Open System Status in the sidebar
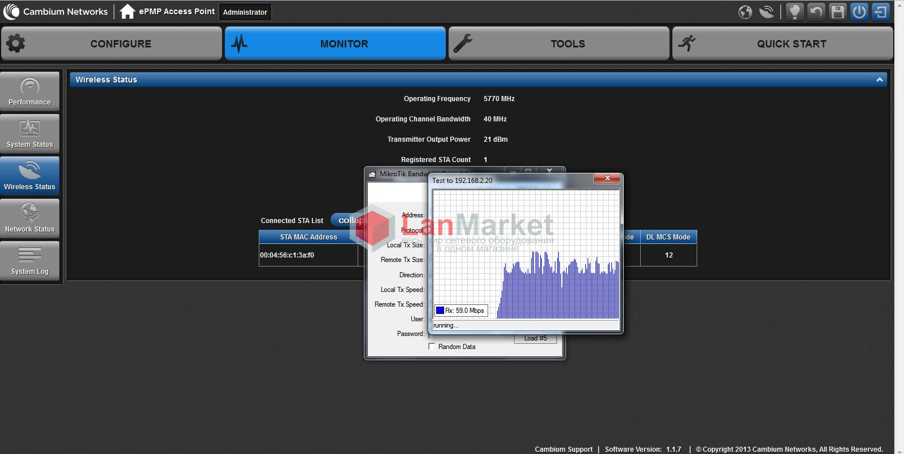Image resolution: width=904 pixels, height=454 pixels. coord(30,134)
